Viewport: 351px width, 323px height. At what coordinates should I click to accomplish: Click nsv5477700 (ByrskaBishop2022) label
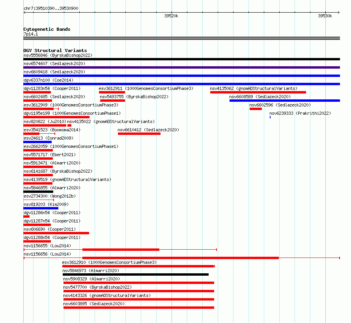[x=97, y=287]
